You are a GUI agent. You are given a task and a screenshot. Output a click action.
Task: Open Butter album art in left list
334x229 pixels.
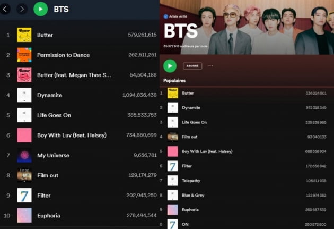(x=24, y=35)
